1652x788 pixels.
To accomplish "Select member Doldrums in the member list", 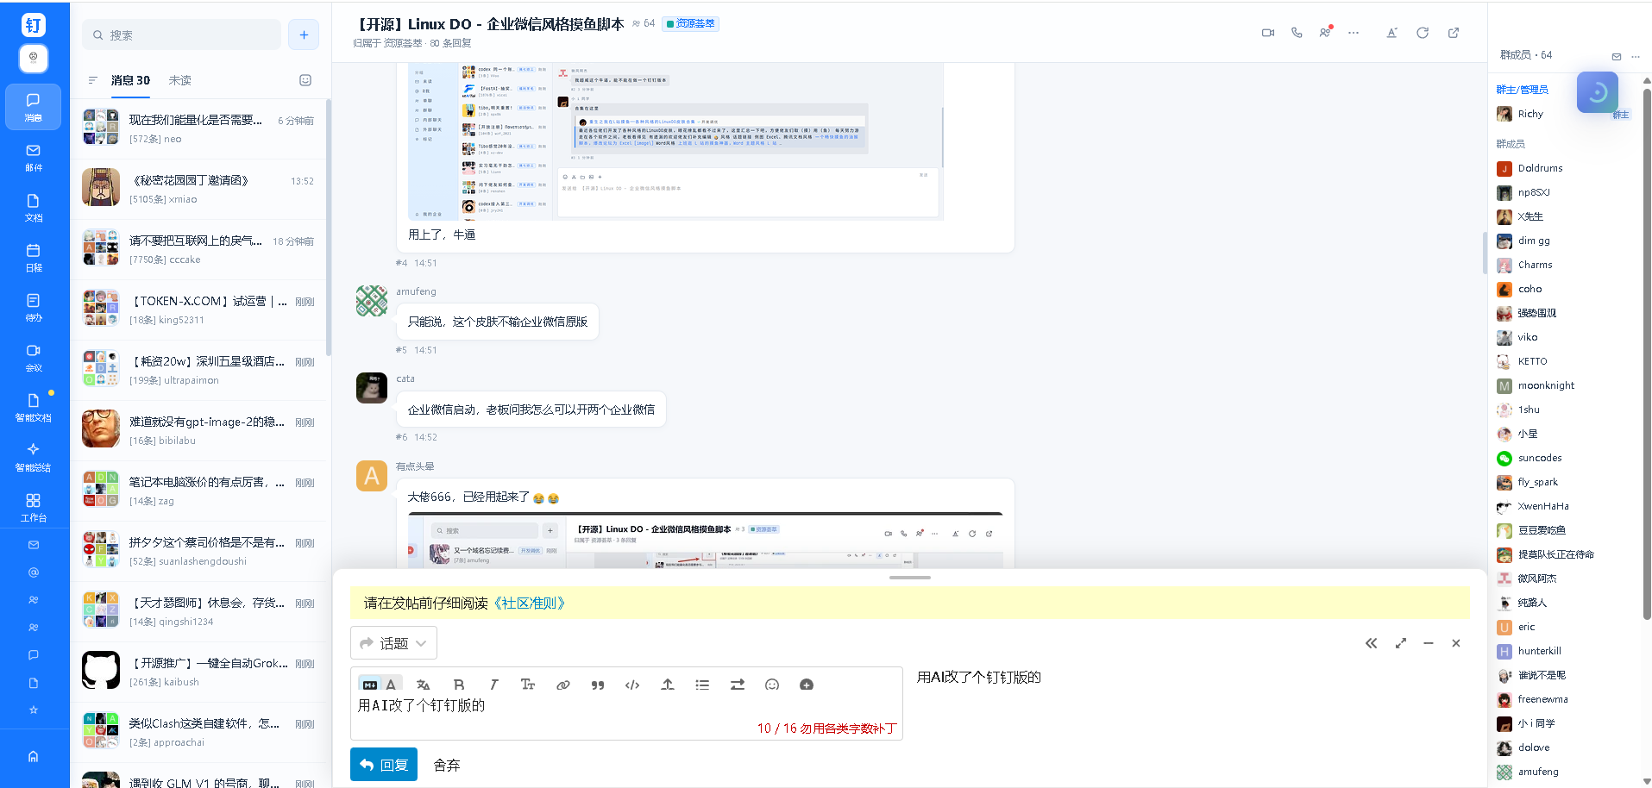I will click(1542, 168).
